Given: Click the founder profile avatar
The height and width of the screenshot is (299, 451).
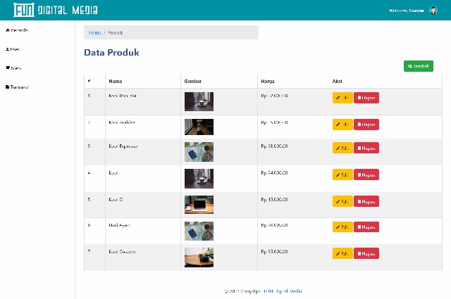Looking at the screenshot, I should [433, 11].
